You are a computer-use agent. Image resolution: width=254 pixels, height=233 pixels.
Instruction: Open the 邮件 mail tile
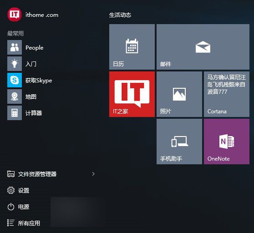[x=203, y=47]
